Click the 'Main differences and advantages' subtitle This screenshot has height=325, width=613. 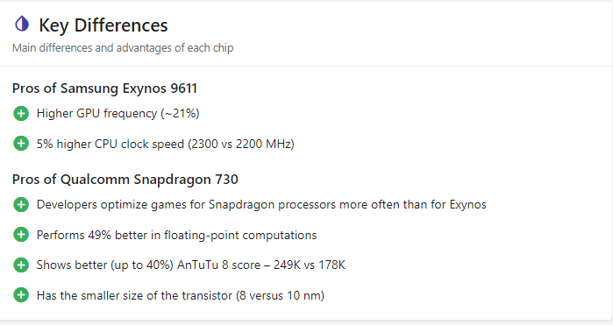pyautogui.click(x=123, y=47)
